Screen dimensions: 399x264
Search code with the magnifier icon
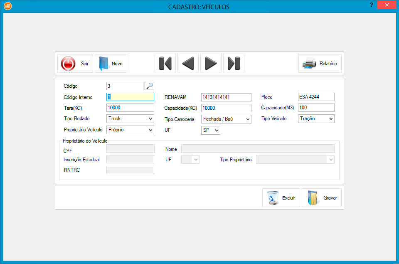pos(150,86)
